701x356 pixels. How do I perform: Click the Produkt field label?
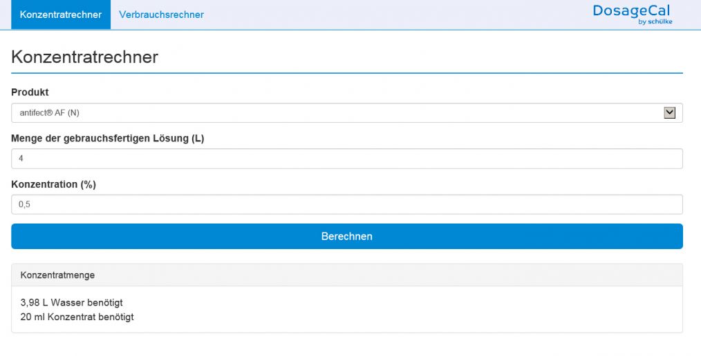pos(30,92)
